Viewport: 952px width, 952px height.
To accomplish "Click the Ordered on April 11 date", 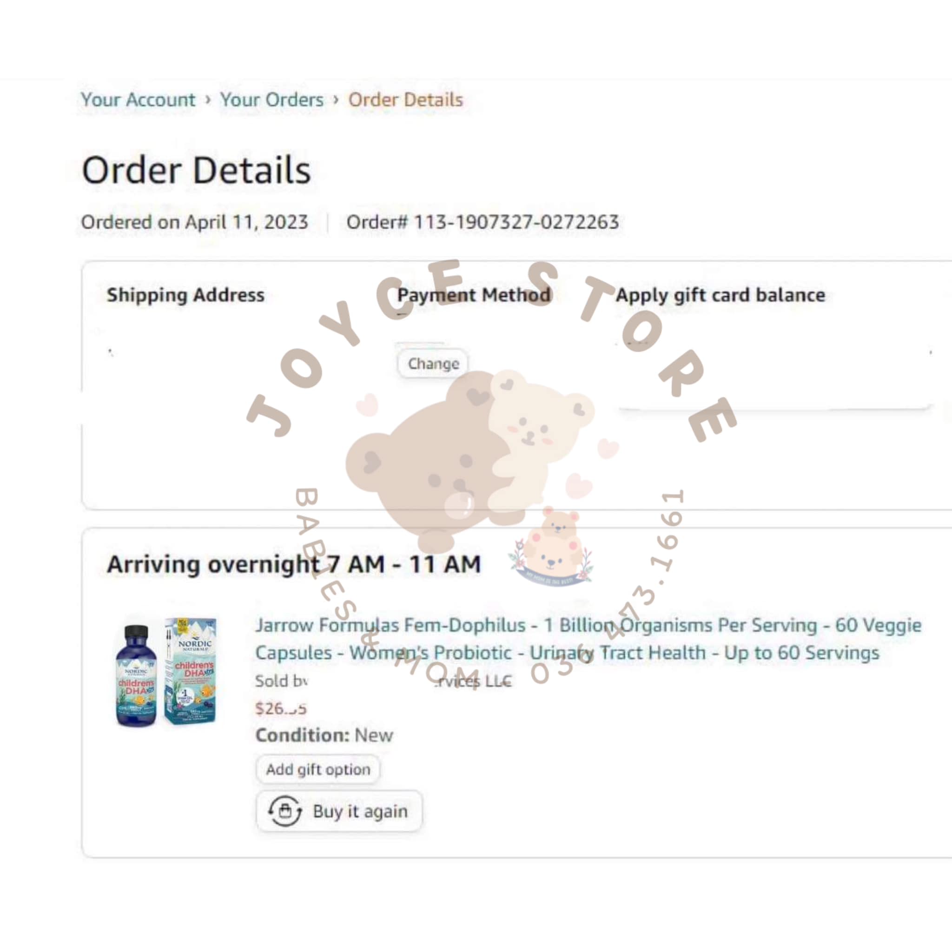I will coord(195,222).
